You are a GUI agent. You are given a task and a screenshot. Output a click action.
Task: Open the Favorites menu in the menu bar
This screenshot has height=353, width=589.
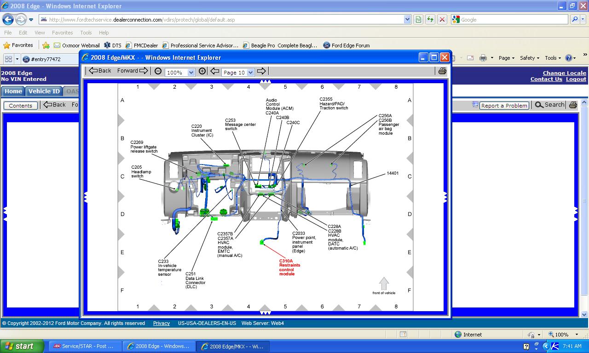pos(62,33)
